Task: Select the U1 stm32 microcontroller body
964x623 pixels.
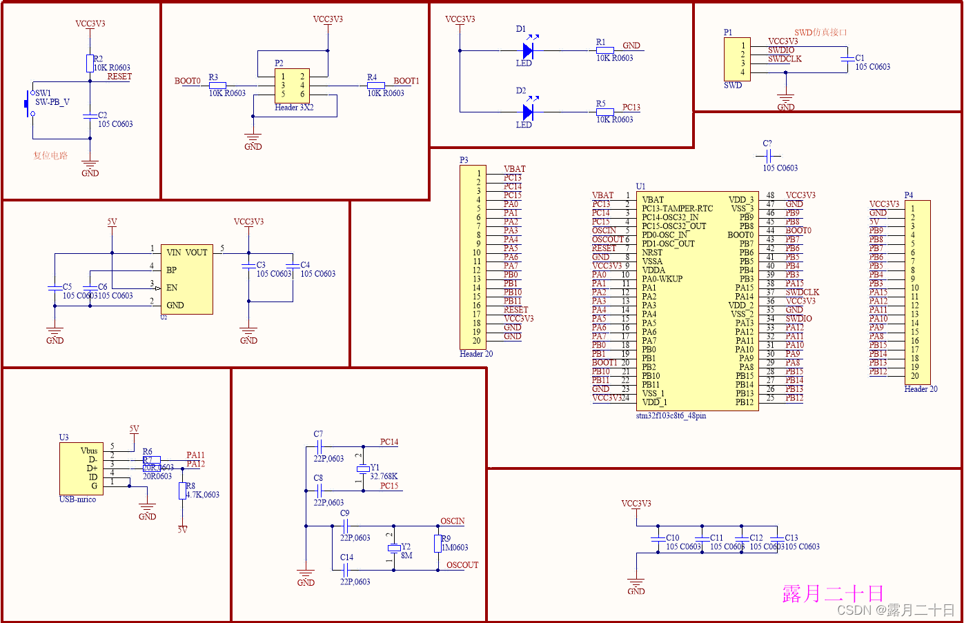Action: point(698,301)
